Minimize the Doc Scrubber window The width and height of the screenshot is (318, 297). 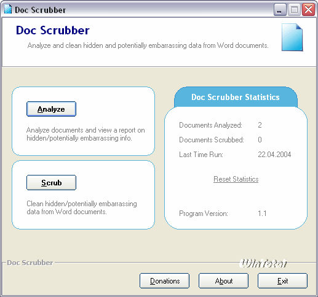tap(280, 10)
